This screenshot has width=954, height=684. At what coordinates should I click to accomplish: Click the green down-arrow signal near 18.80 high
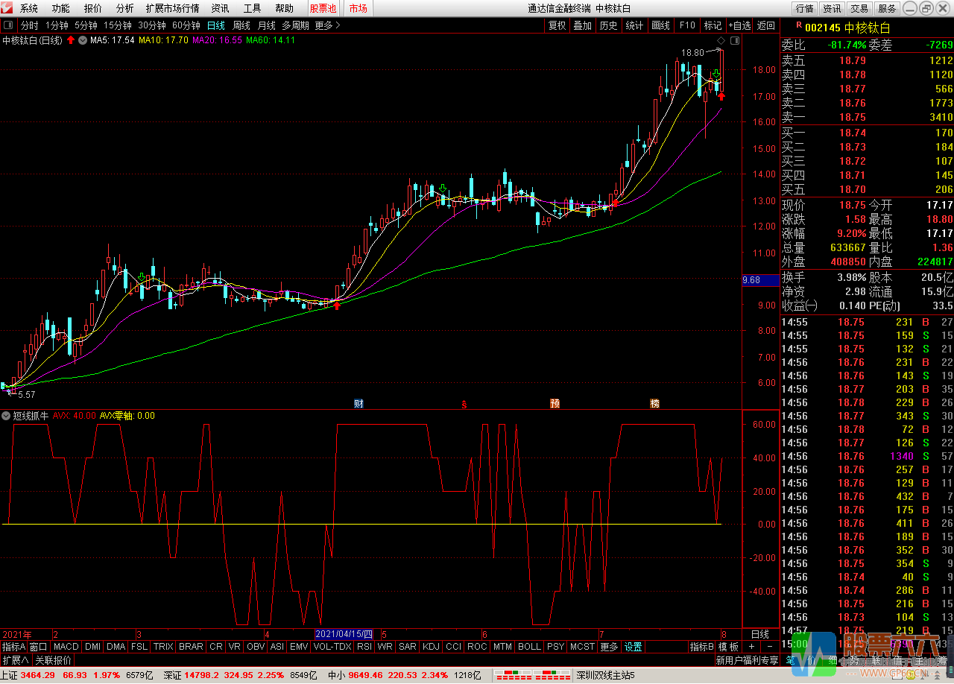pyautogui.click(x=715, y=74)
